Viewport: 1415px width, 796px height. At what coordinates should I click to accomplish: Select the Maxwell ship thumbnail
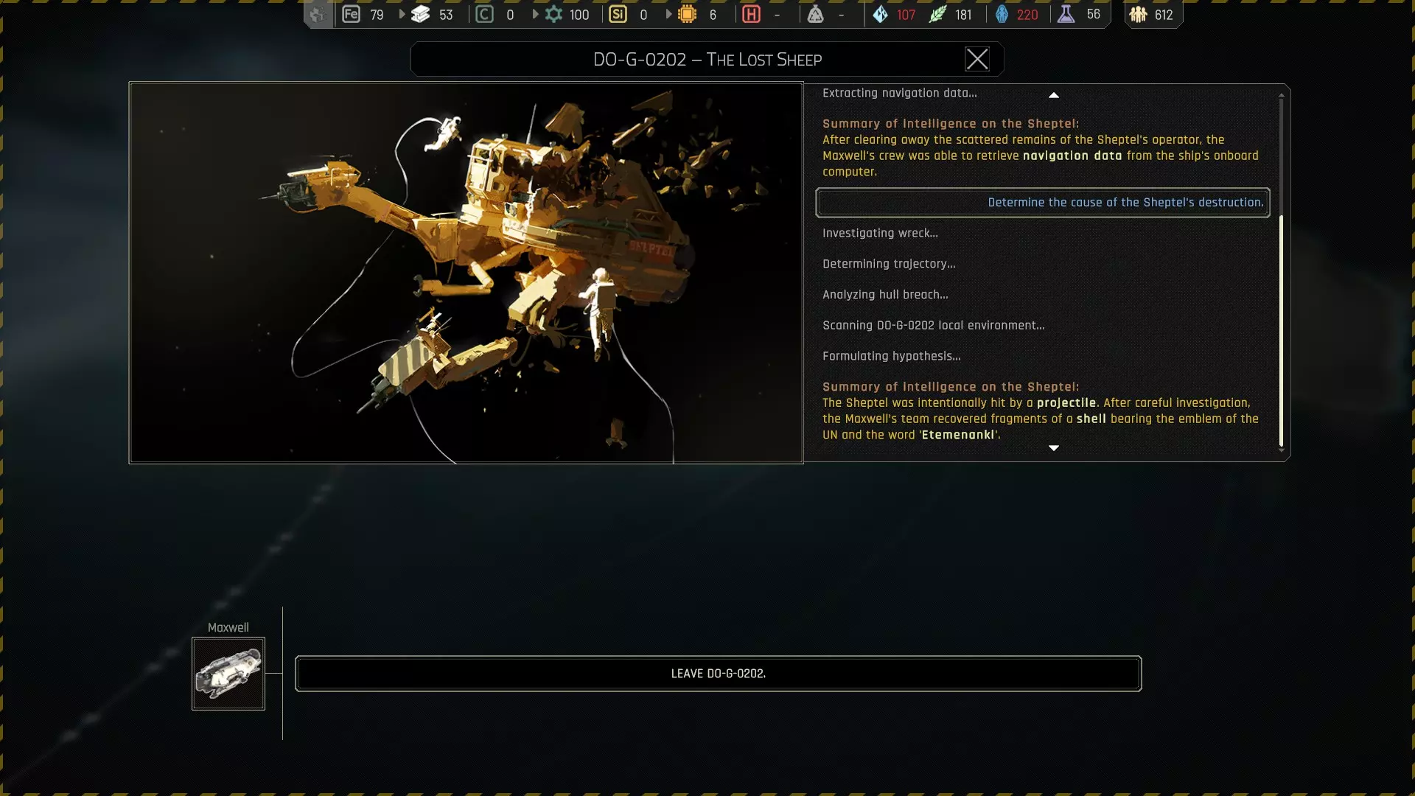(228, 674)
